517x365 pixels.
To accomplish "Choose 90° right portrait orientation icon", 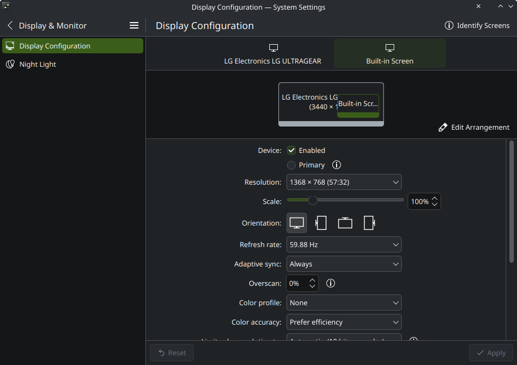I will pyautogui.click(x=369, y=223).
